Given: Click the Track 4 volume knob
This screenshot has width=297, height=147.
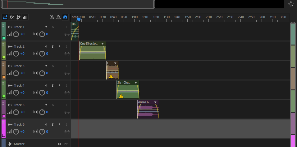Looking at the screenshot, I should tap(16, 93).
